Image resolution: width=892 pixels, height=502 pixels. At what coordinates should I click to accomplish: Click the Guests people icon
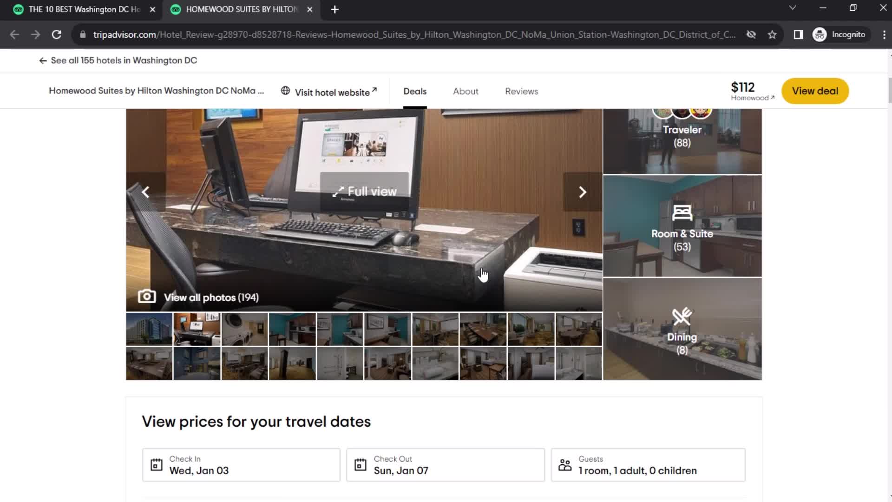[565, 465]
